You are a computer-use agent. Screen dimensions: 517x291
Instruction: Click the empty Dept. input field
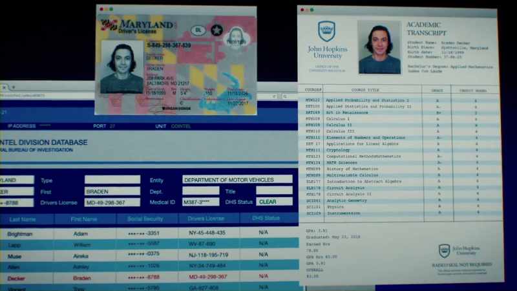click(x=201, y=191)
